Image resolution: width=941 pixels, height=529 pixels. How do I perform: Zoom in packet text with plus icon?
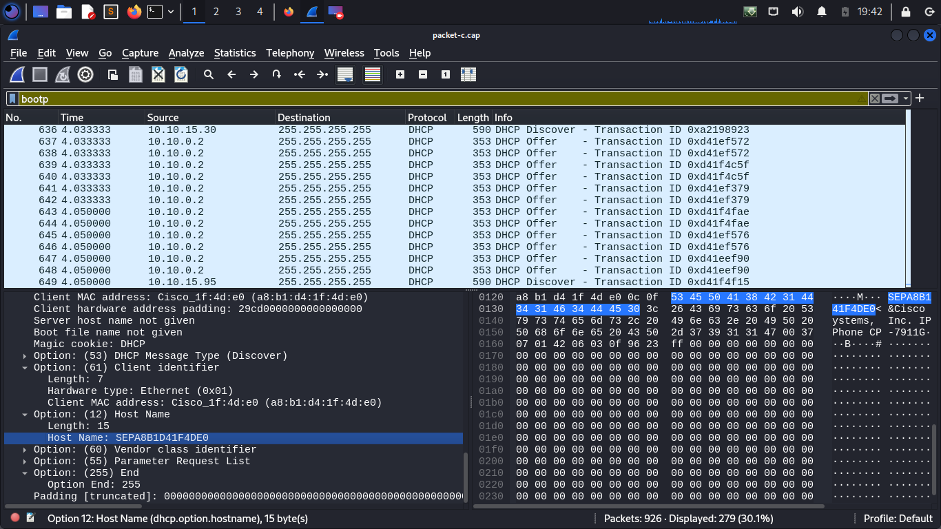tap(400, 74)
